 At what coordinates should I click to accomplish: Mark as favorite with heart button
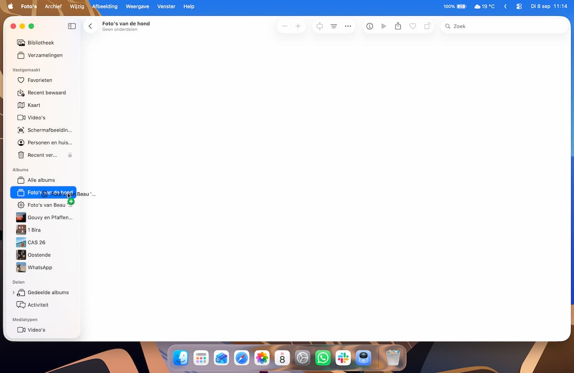(x=413, y=26)
